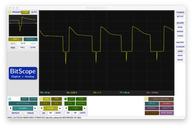Select the LOGIC mode button
Image resolution: width=193 pixels, height=128 pixels.
180,36
